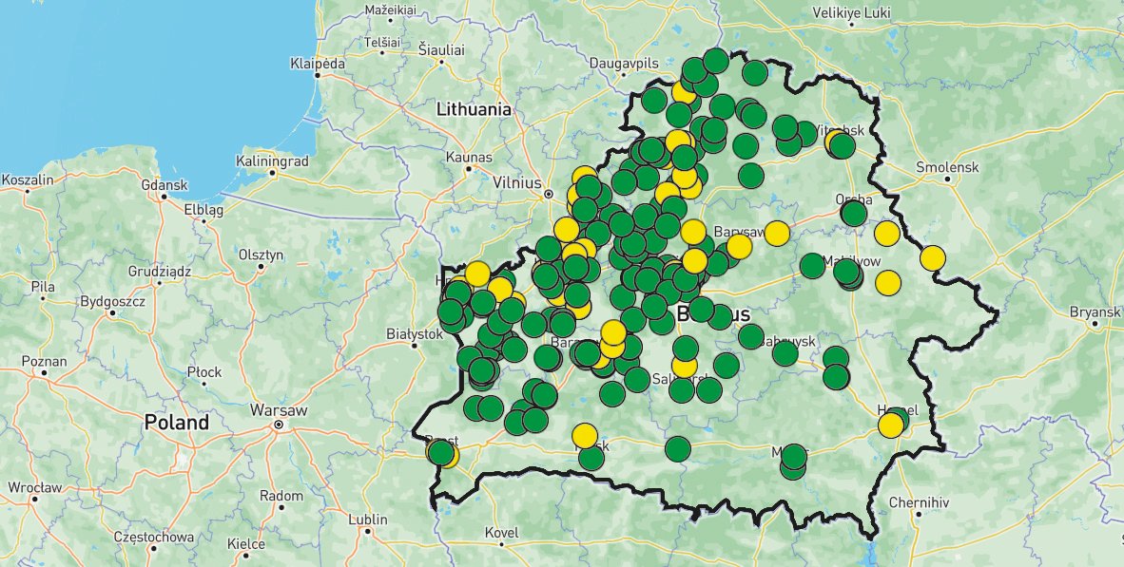Open the green marker over the Brest label

(x=441, y=452)
